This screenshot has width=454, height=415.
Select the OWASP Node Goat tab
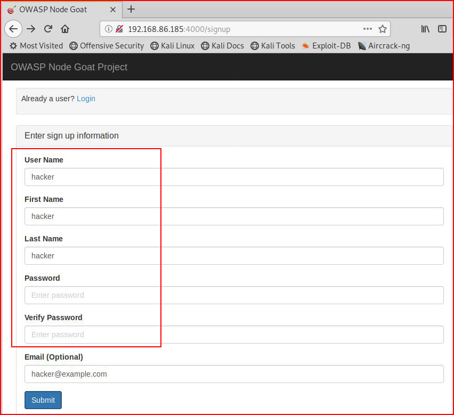click(x=61, y=10)
